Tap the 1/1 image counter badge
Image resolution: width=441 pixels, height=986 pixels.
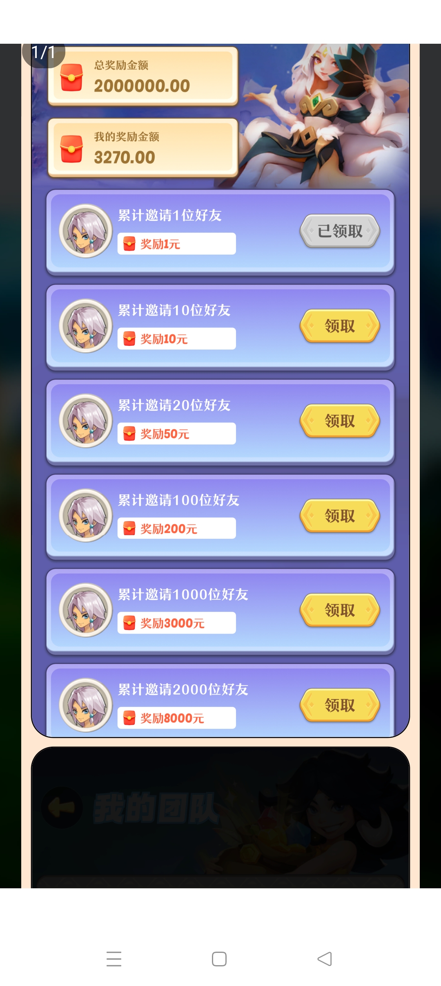(43, 53)
